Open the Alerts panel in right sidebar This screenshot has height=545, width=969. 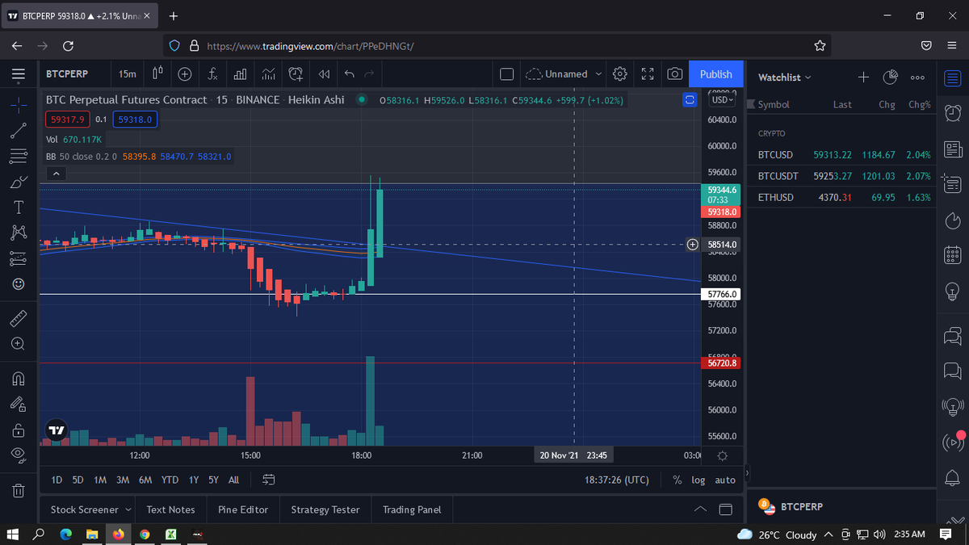pos(953,112)
